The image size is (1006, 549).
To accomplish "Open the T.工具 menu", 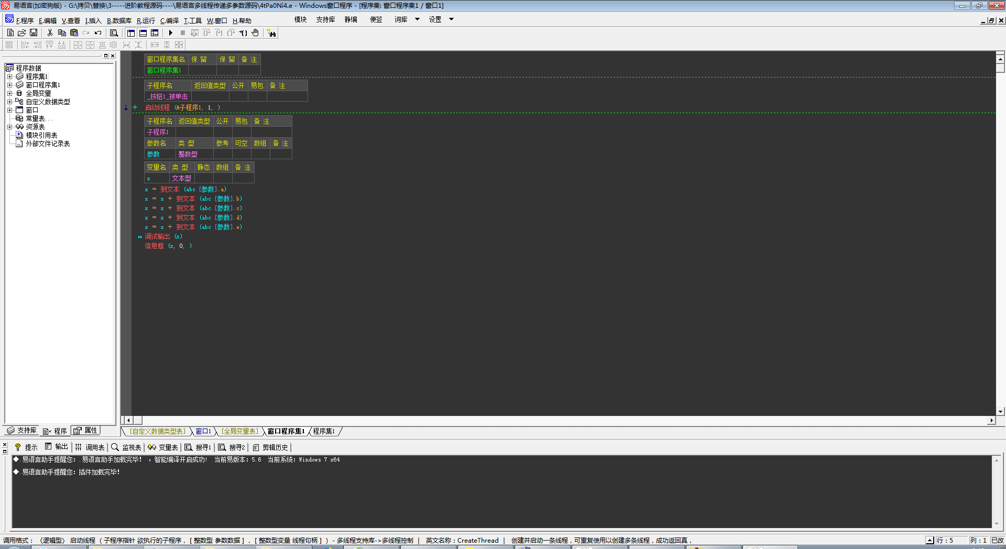I will tap(192, 21).
